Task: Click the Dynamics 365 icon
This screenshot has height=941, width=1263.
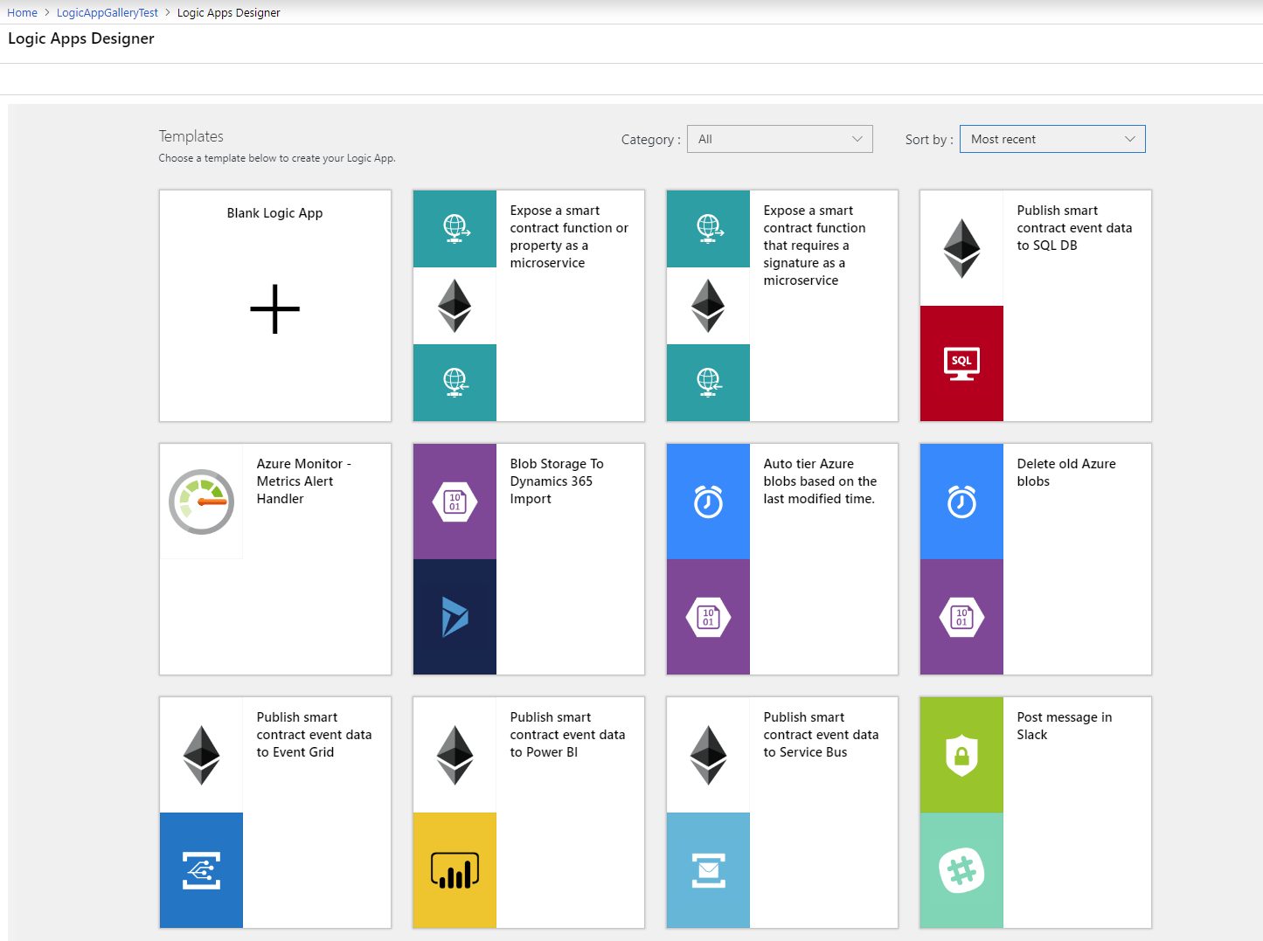Action: [x=455, y=617]
